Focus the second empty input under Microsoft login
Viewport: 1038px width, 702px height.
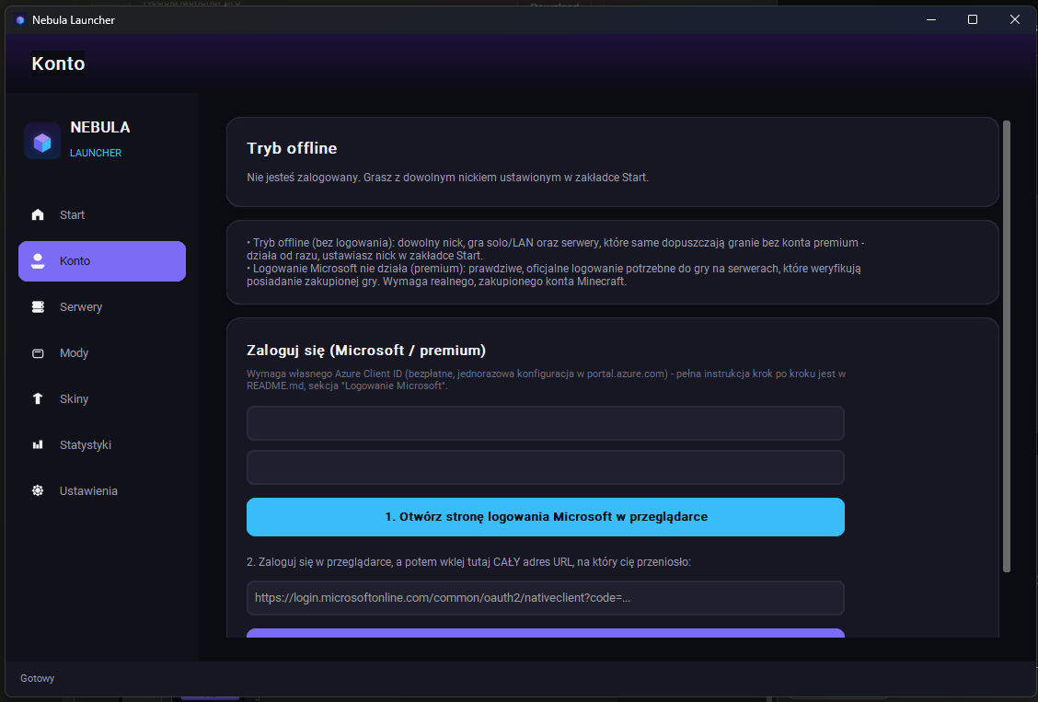click(546, 467)
